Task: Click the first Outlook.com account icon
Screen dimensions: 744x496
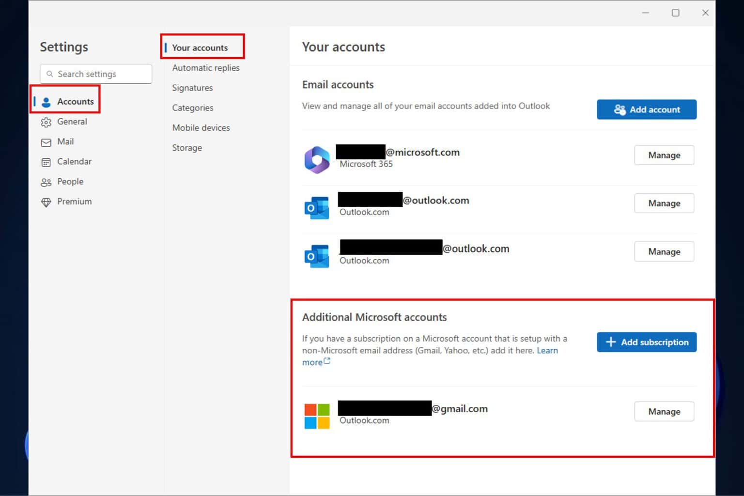Action: click(x=317, y=208)
